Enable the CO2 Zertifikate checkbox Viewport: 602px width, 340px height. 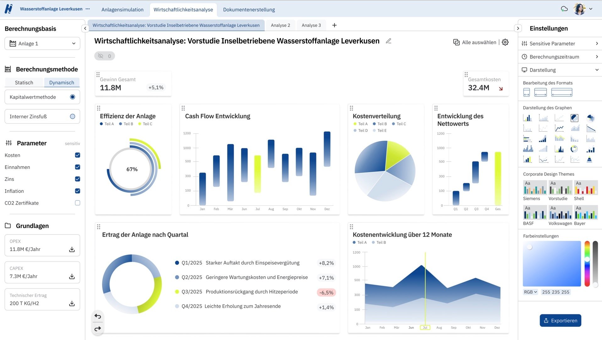[78, 203]
